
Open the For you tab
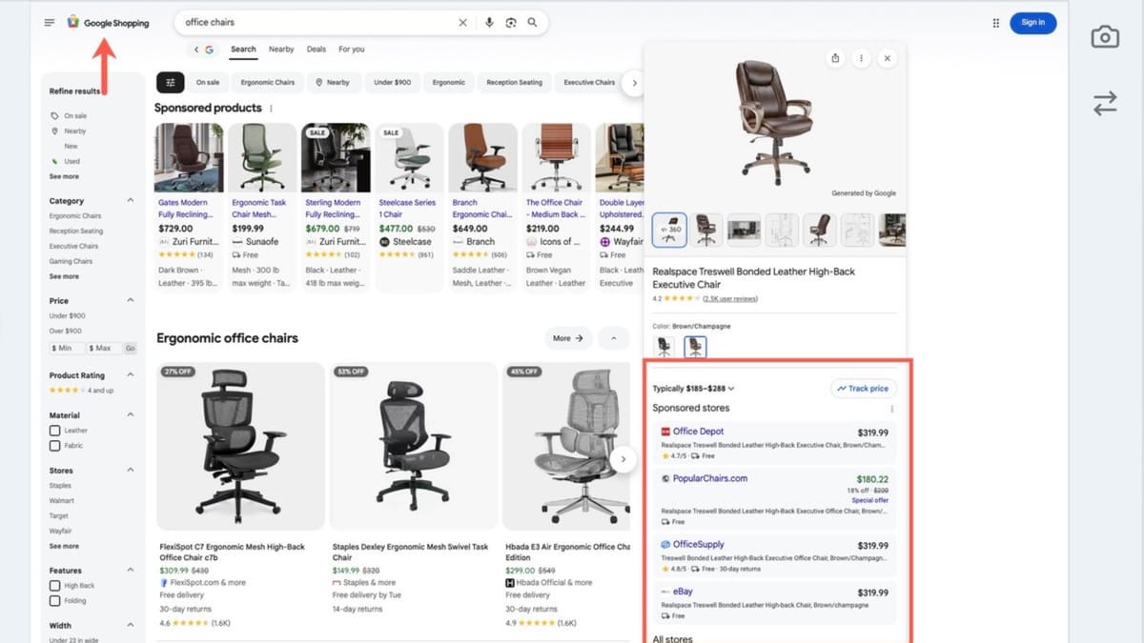click(x=351, y=49)
